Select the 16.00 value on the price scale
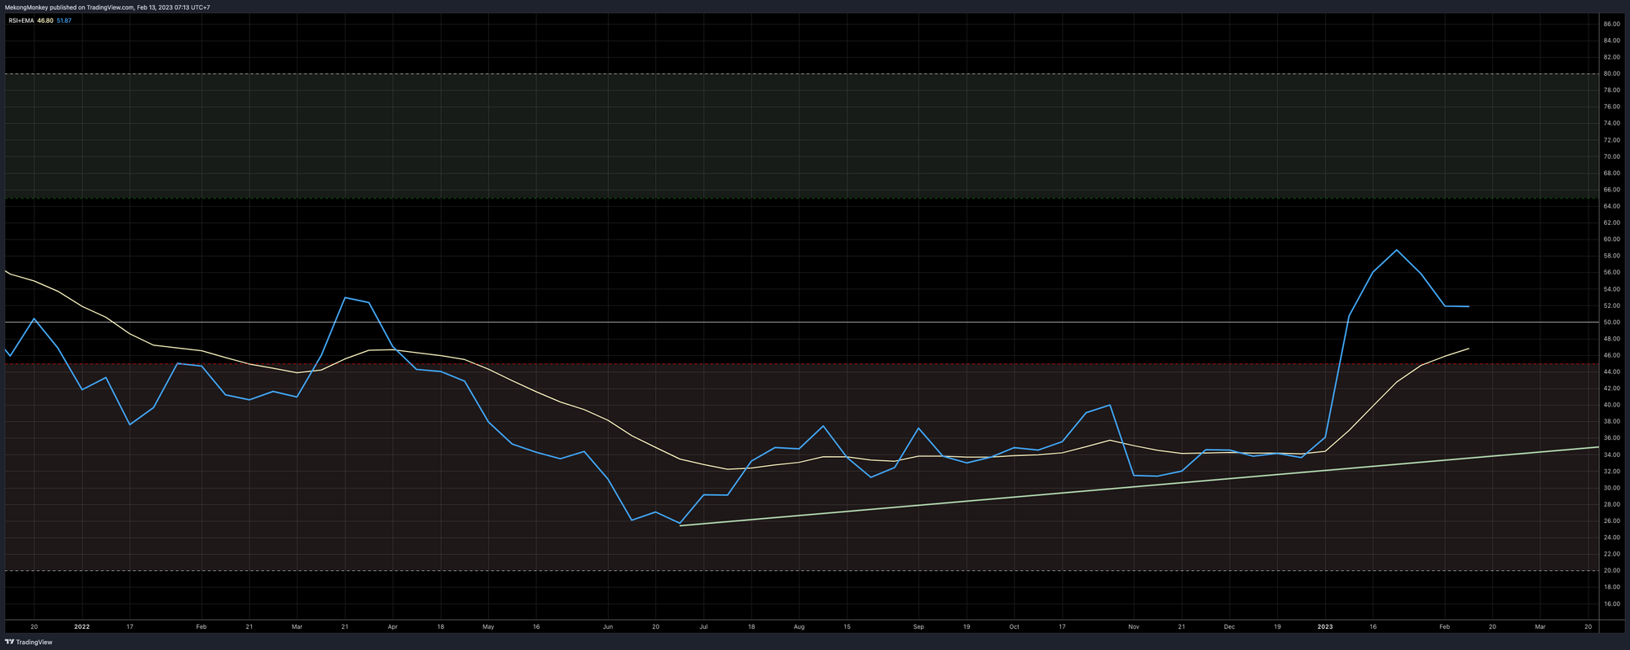The width and height of the screenshot is (1630, 650). click(1611, 604)
